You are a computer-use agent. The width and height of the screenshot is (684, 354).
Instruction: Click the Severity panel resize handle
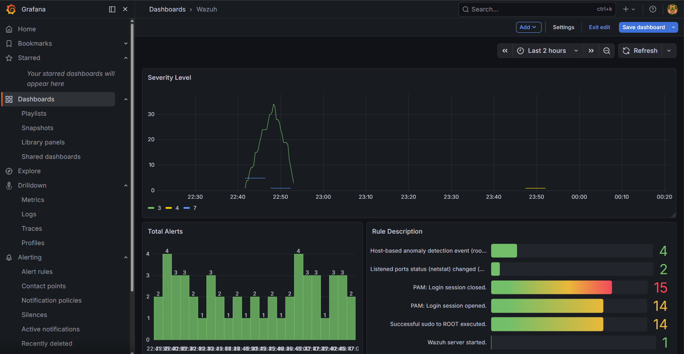pos(673,215)
